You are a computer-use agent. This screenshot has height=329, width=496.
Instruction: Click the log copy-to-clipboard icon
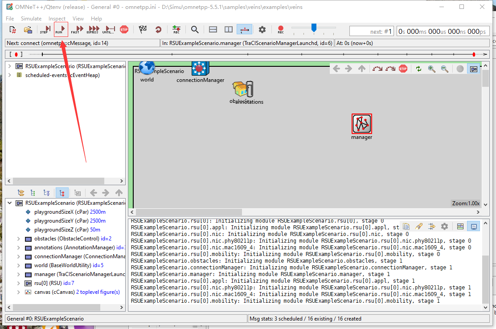[x=406, y=226]
